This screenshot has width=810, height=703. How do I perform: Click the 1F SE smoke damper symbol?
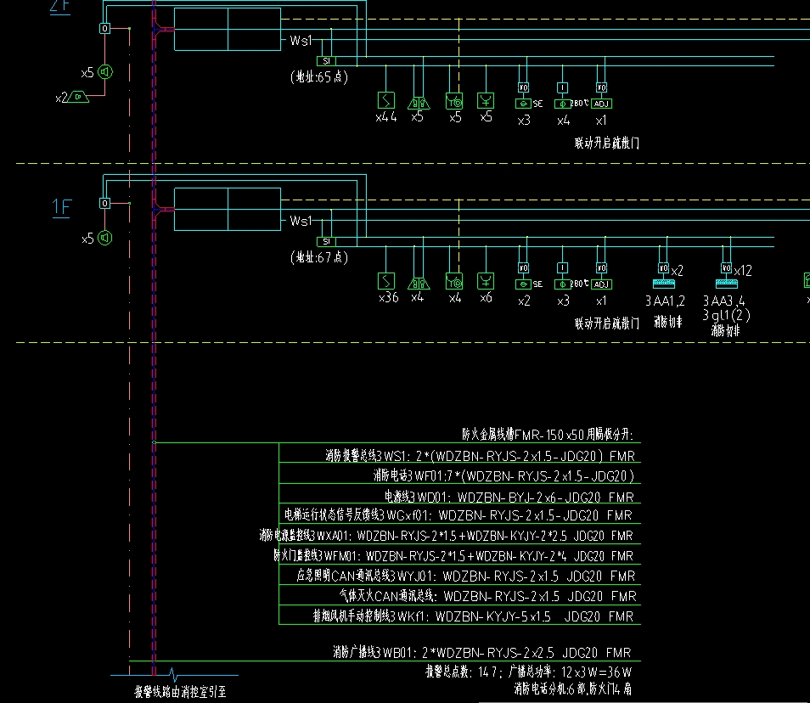[x=523, y=284]
